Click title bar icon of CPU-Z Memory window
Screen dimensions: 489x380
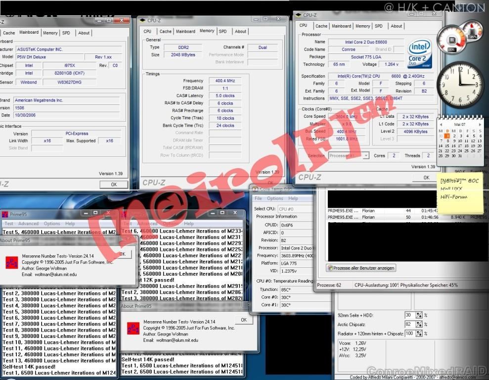coord(142,20)
